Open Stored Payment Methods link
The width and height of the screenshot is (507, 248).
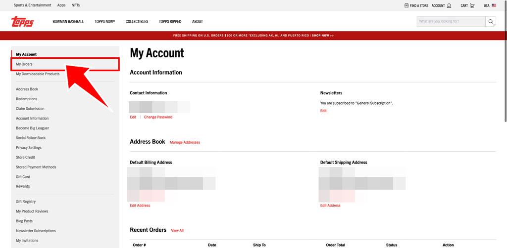pos(36,167)
